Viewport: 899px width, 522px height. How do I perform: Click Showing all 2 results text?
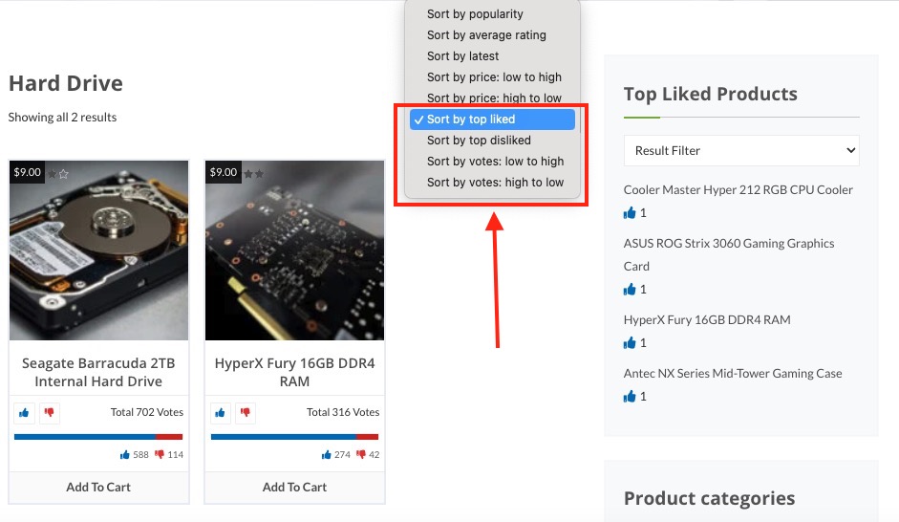pos(62,117)
